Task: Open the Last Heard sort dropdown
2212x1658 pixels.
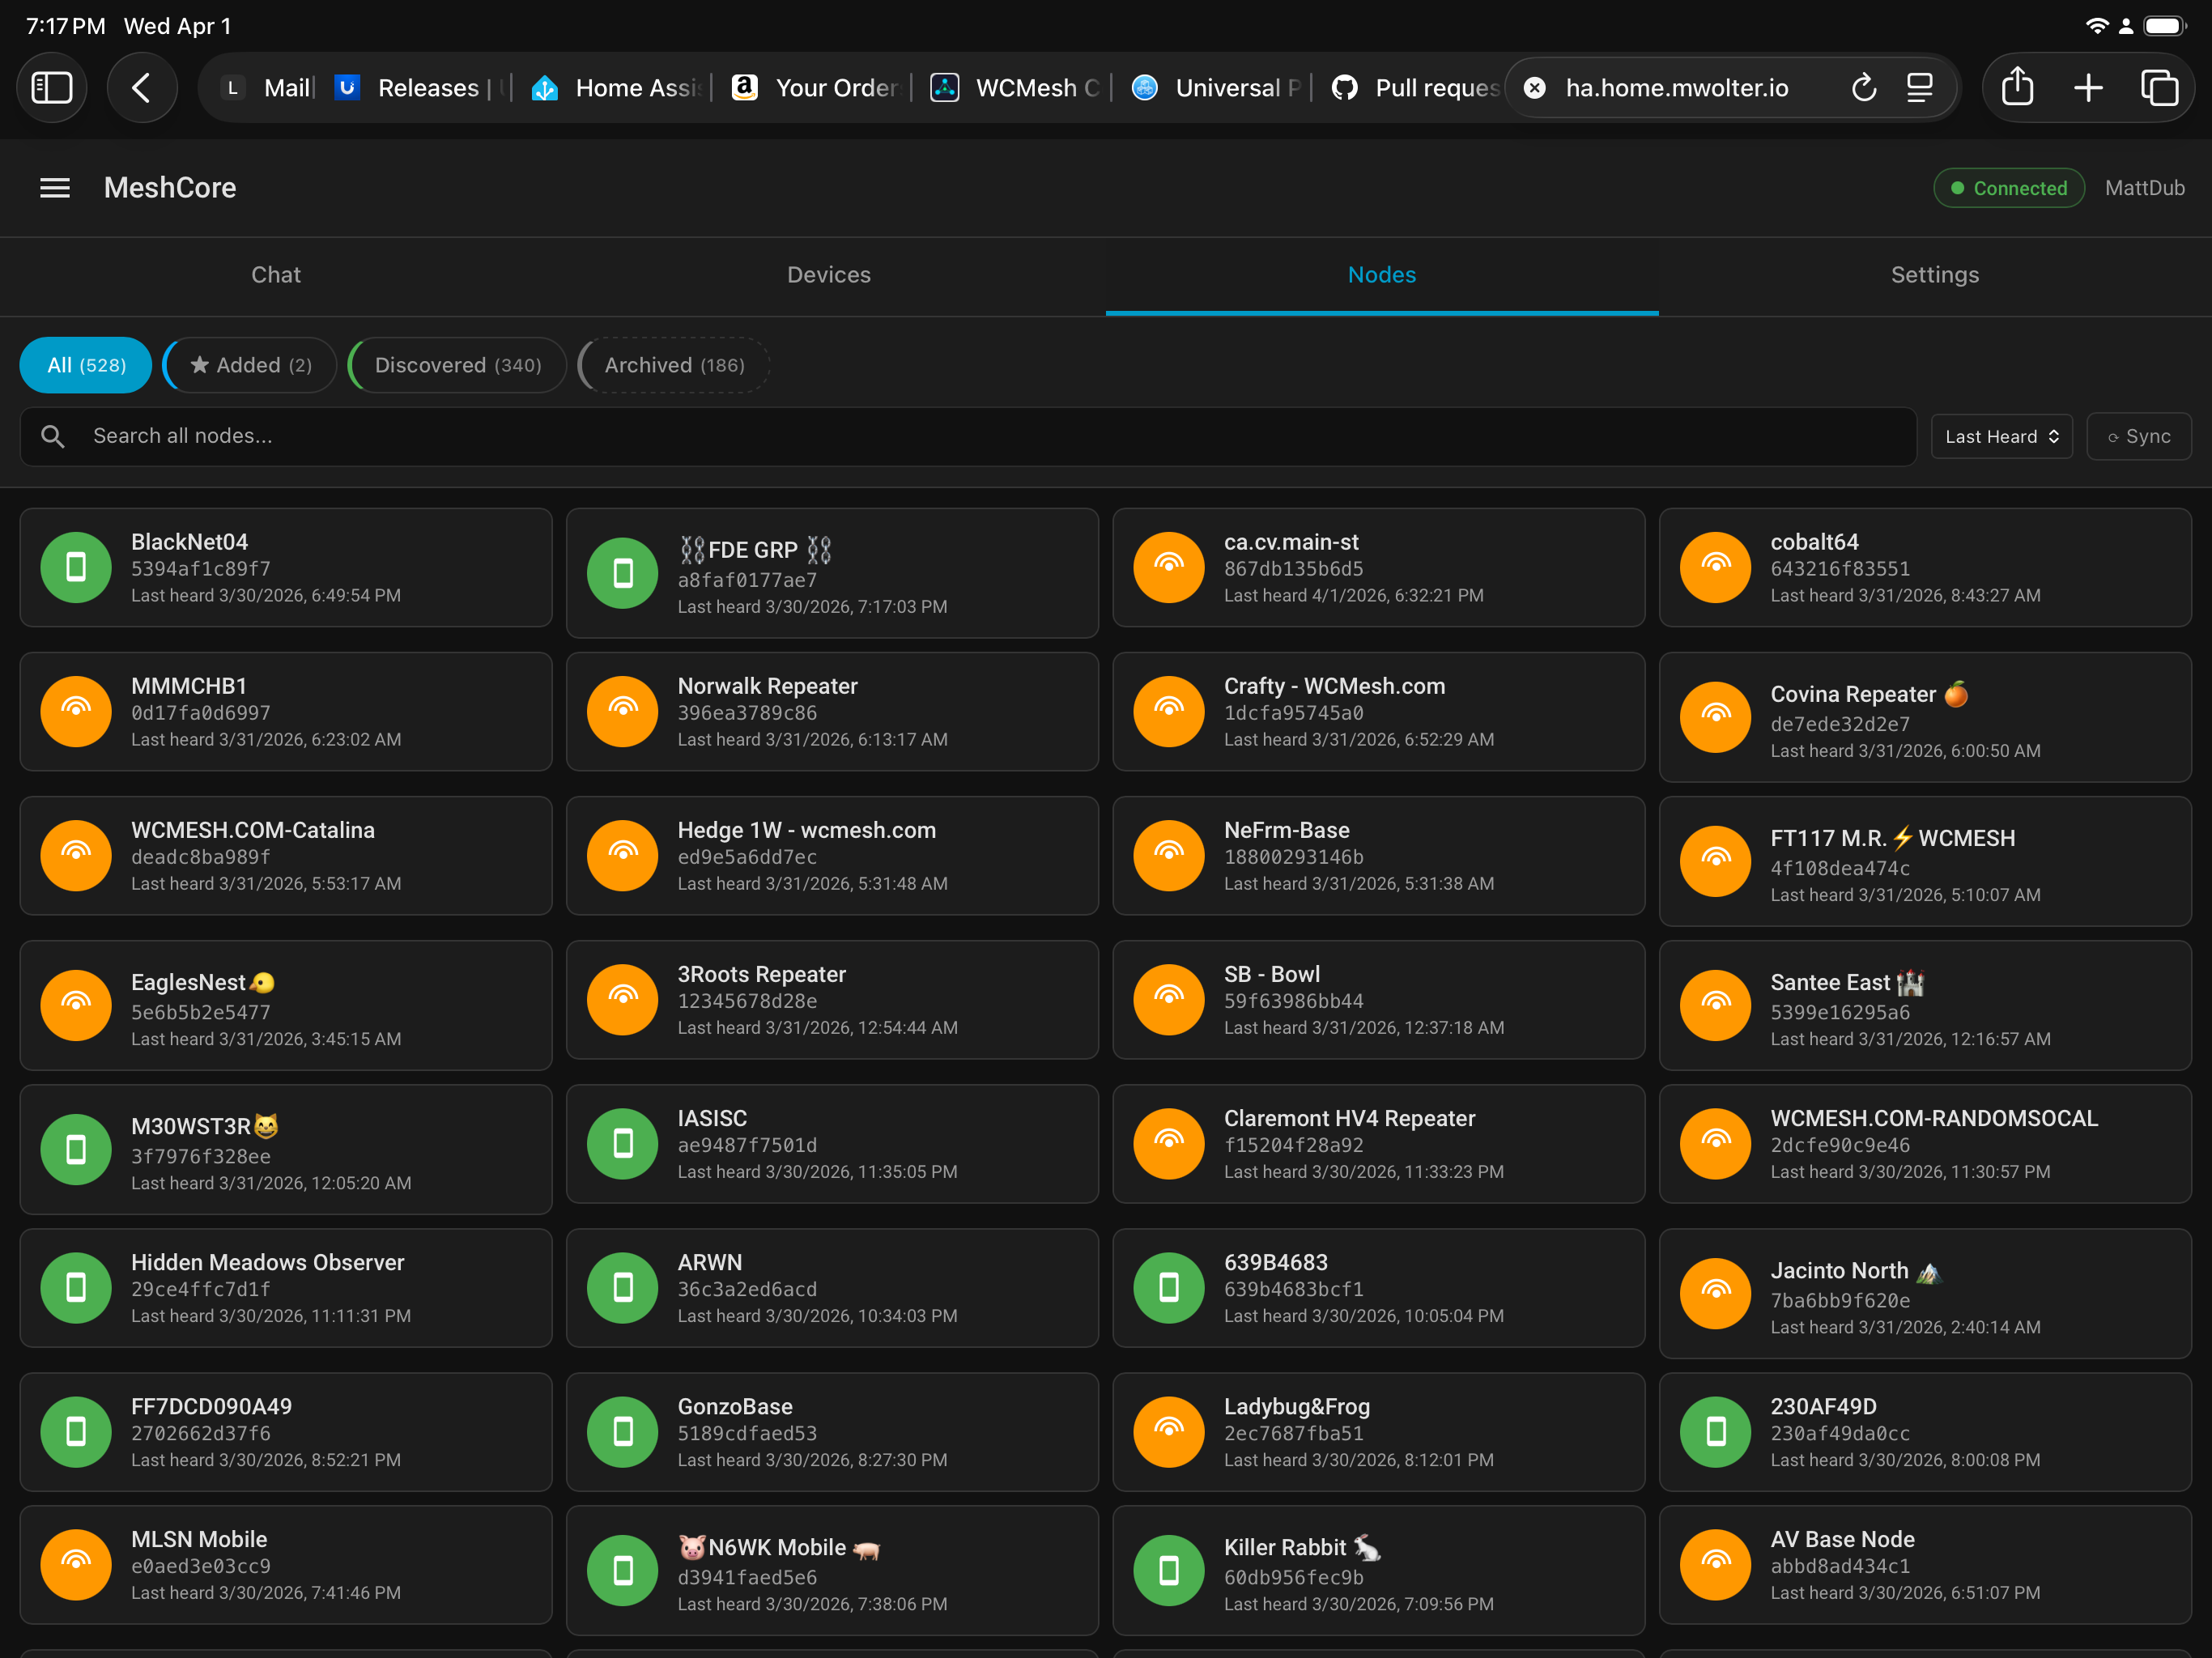Action: 2002,436
